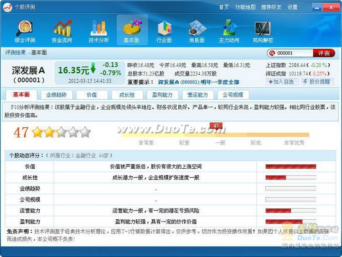Open 综合评测 comprehensive evaluation icon
342x257 pixels.
click(x=25, y=31)
